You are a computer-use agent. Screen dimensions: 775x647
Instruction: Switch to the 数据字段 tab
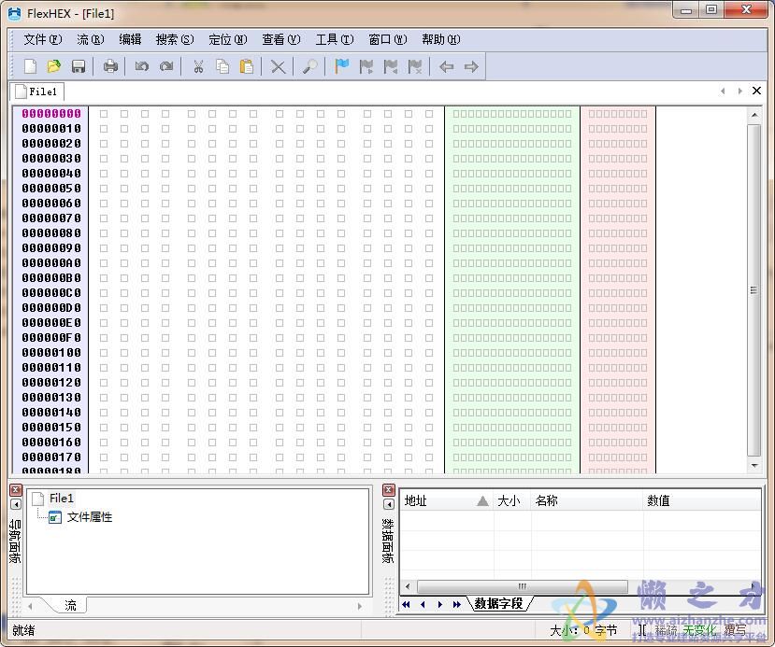497,604
